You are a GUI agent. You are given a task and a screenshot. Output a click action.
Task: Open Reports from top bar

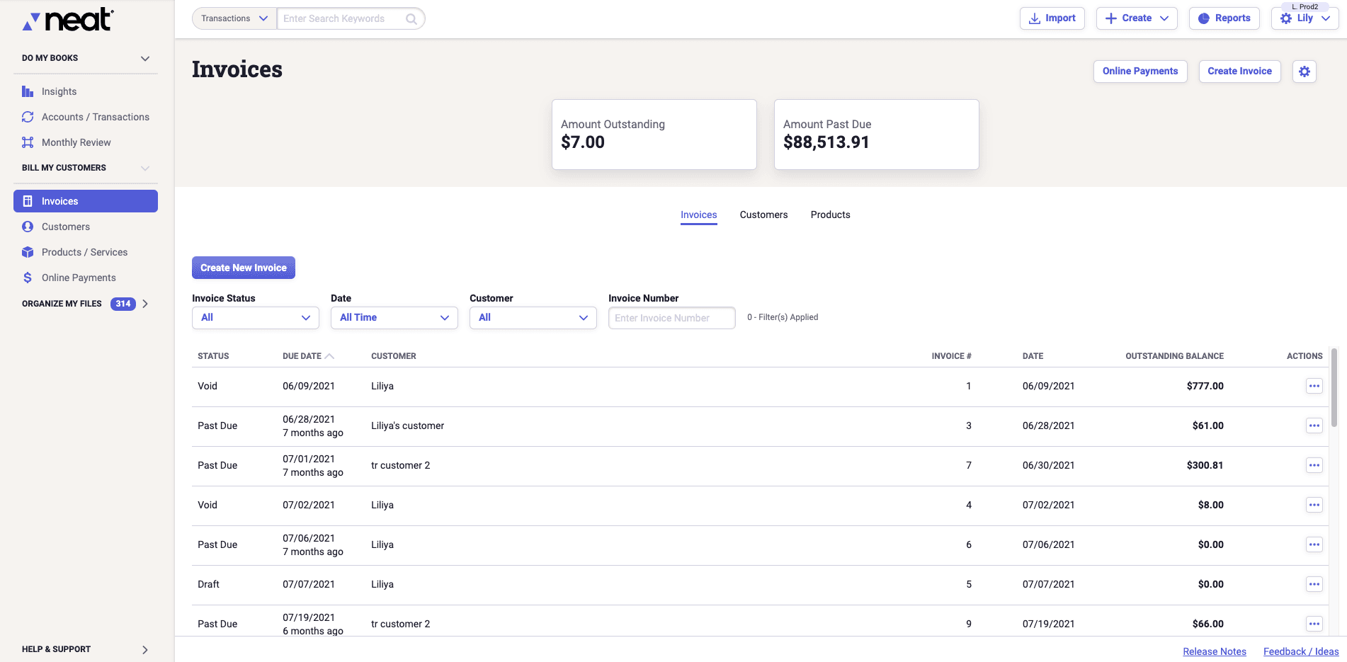[1224, 18]
